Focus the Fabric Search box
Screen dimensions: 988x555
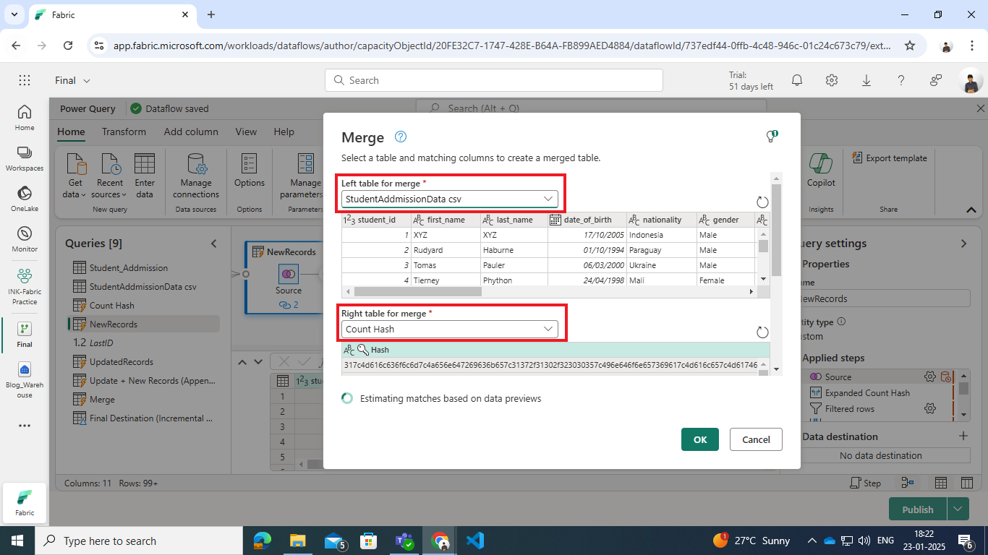(x=493, y=80)
